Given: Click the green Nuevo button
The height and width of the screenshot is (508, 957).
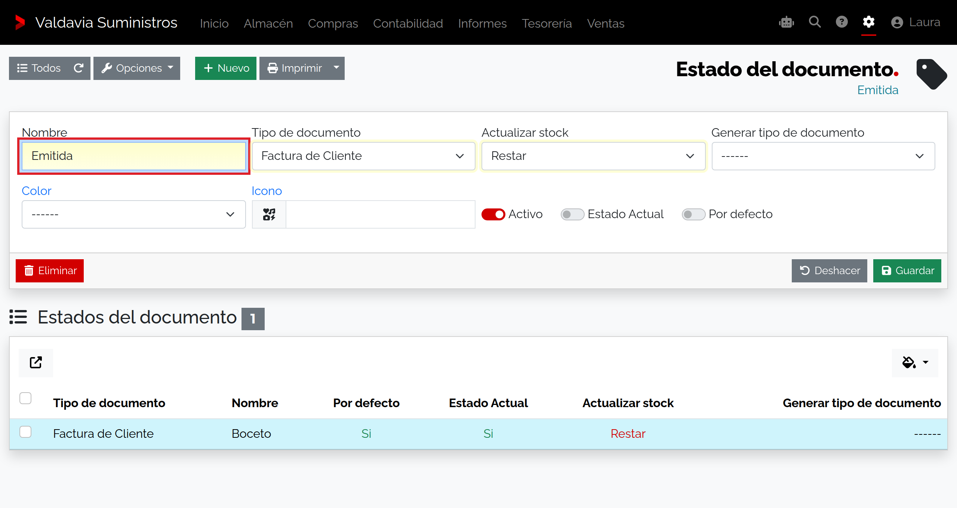Looking at the screenshot, I should coord(226,68).
